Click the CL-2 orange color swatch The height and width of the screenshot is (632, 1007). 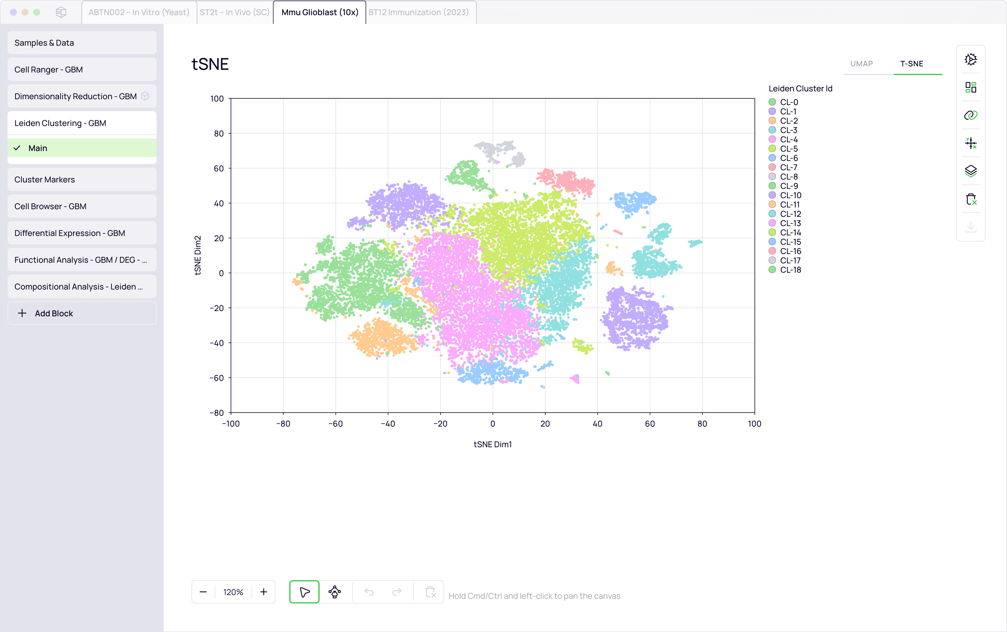click(772, 121)
